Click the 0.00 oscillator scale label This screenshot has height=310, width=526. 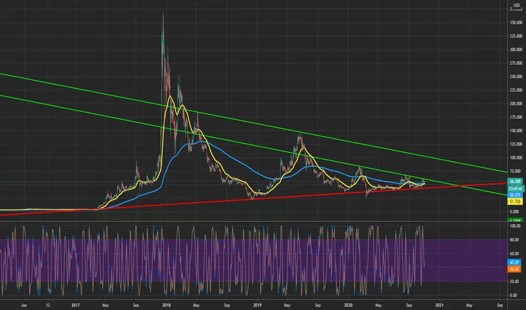pyautogui.click(x=514, y=295)
